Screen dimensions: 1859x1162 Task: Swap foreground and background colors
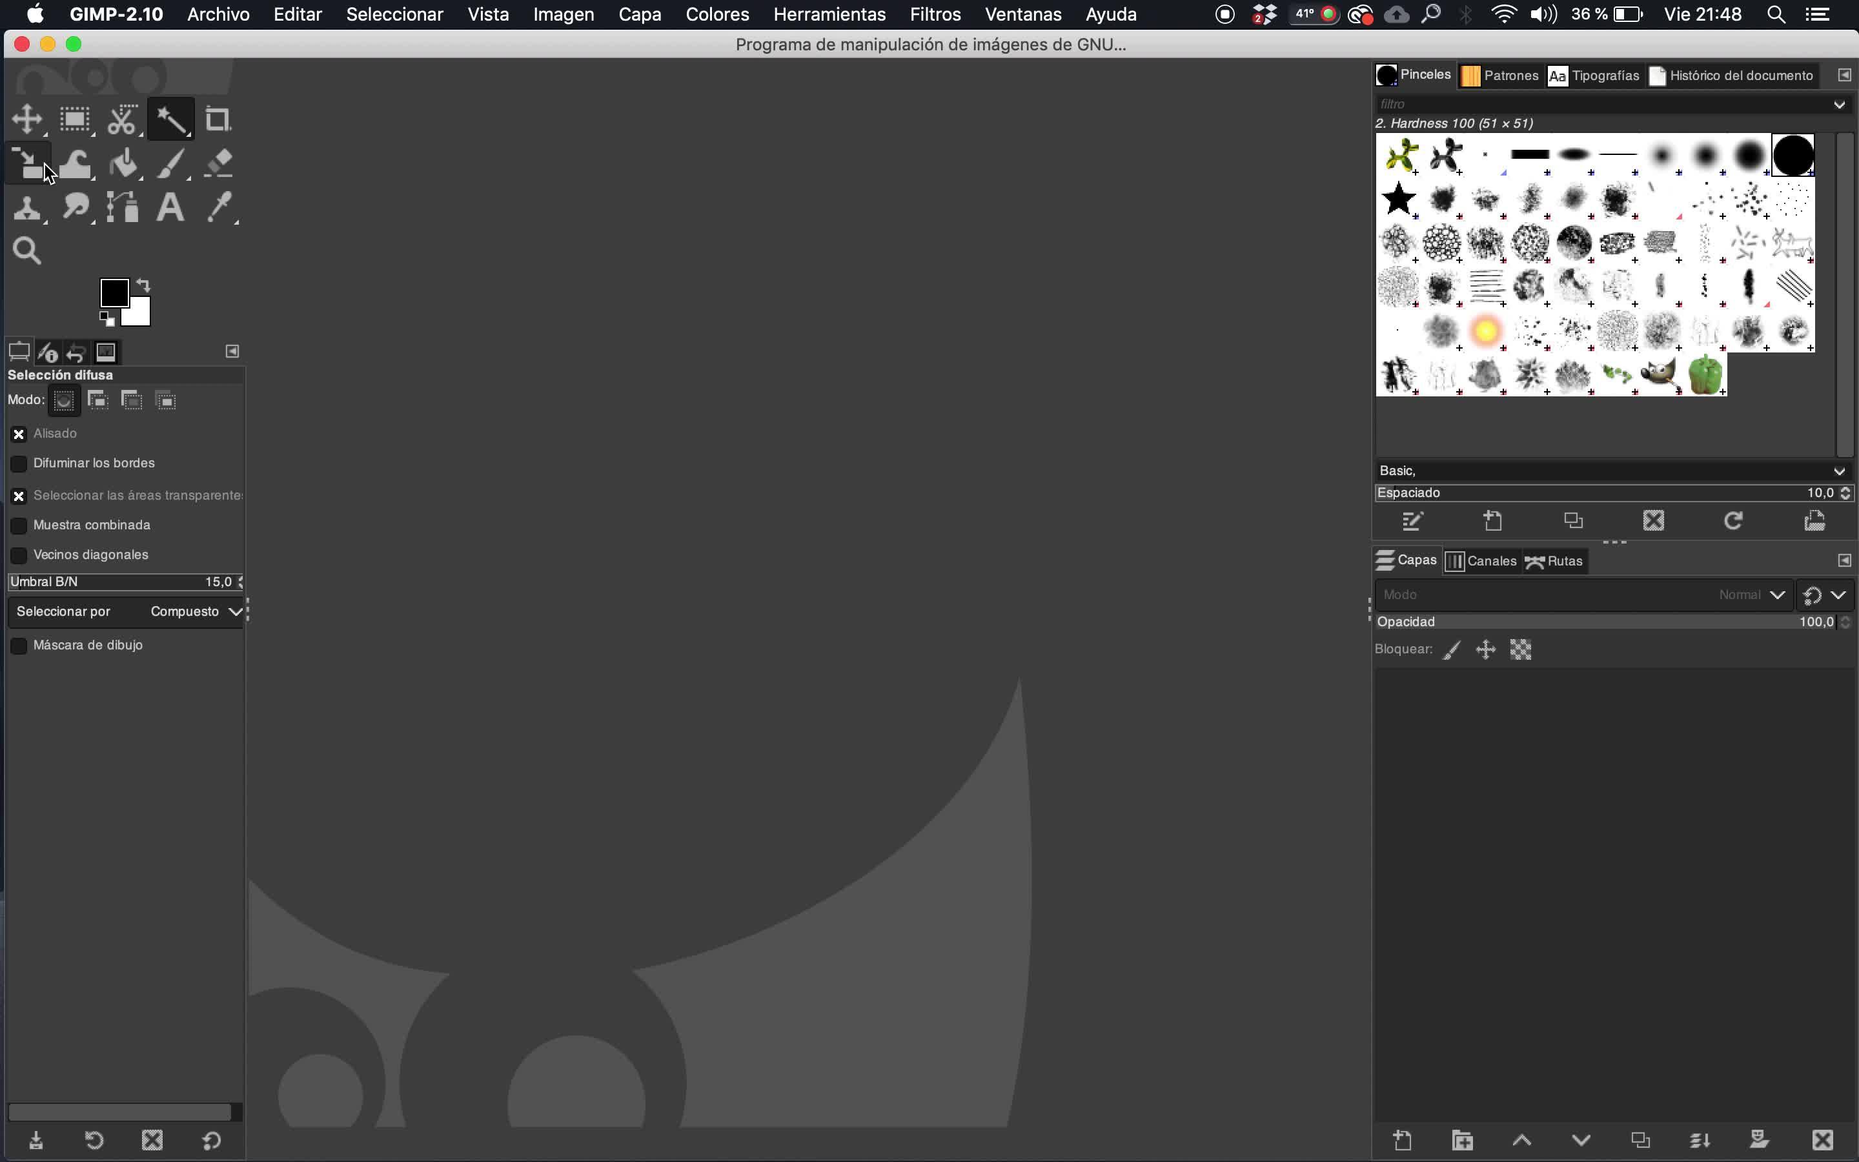click(144, 285)
